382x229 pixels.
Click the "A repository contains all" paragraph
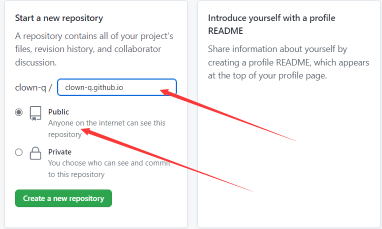(x=94, y=49)
